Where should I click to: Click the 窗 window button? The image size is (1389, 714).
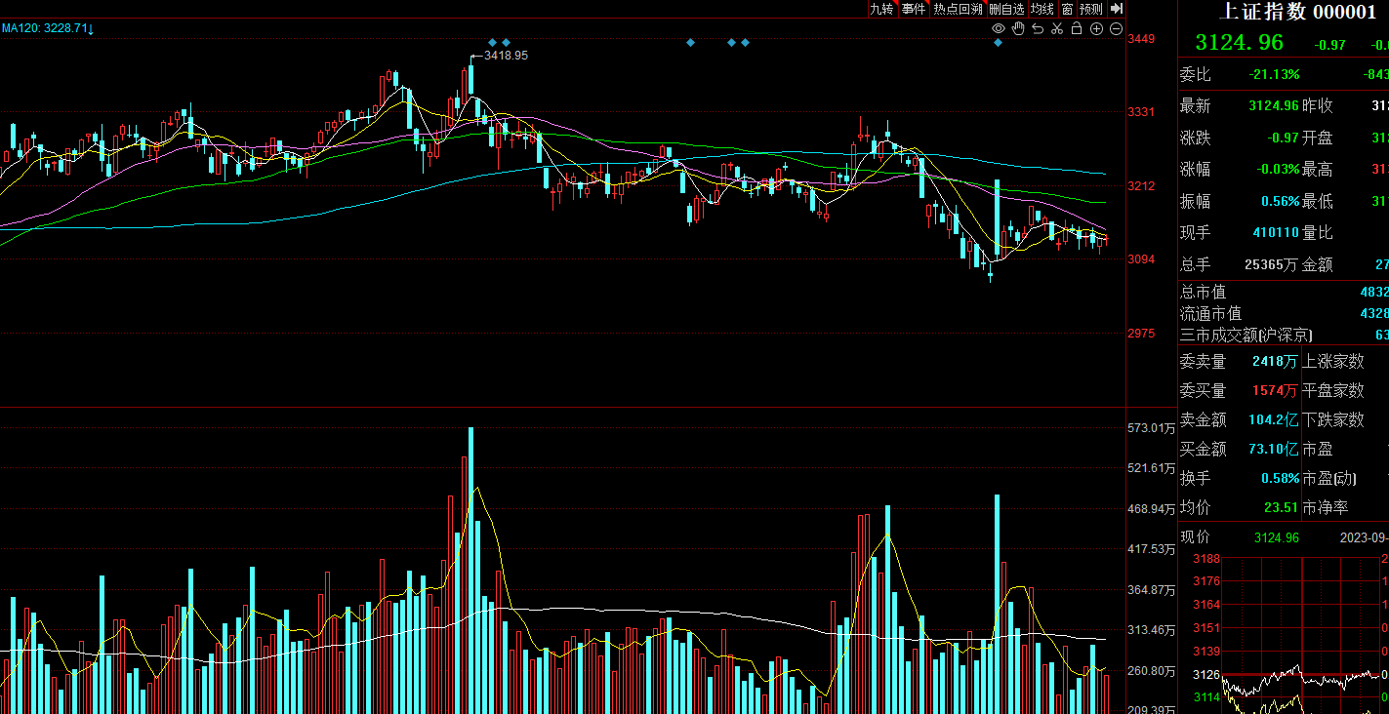pos(1067,9)
